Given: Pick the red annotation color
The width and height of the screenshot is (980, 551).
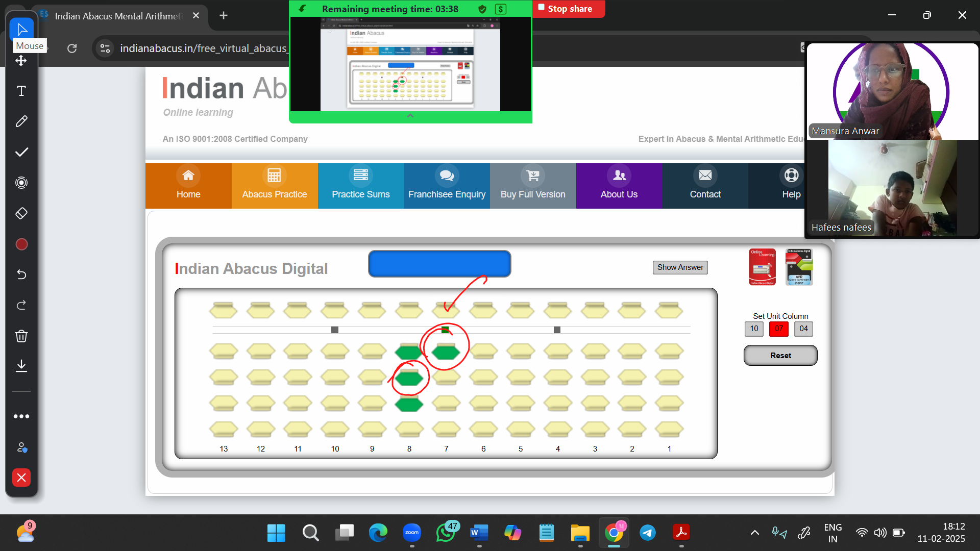Looking at the screenshot, I should point(21,244).
